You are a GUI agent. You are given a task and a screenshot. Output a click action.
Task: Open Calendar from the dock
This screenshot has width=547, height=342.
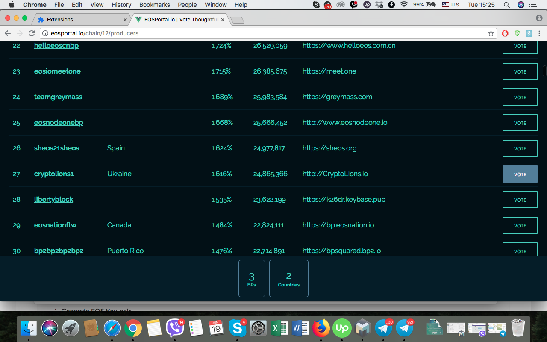click(x=217, y=328)
